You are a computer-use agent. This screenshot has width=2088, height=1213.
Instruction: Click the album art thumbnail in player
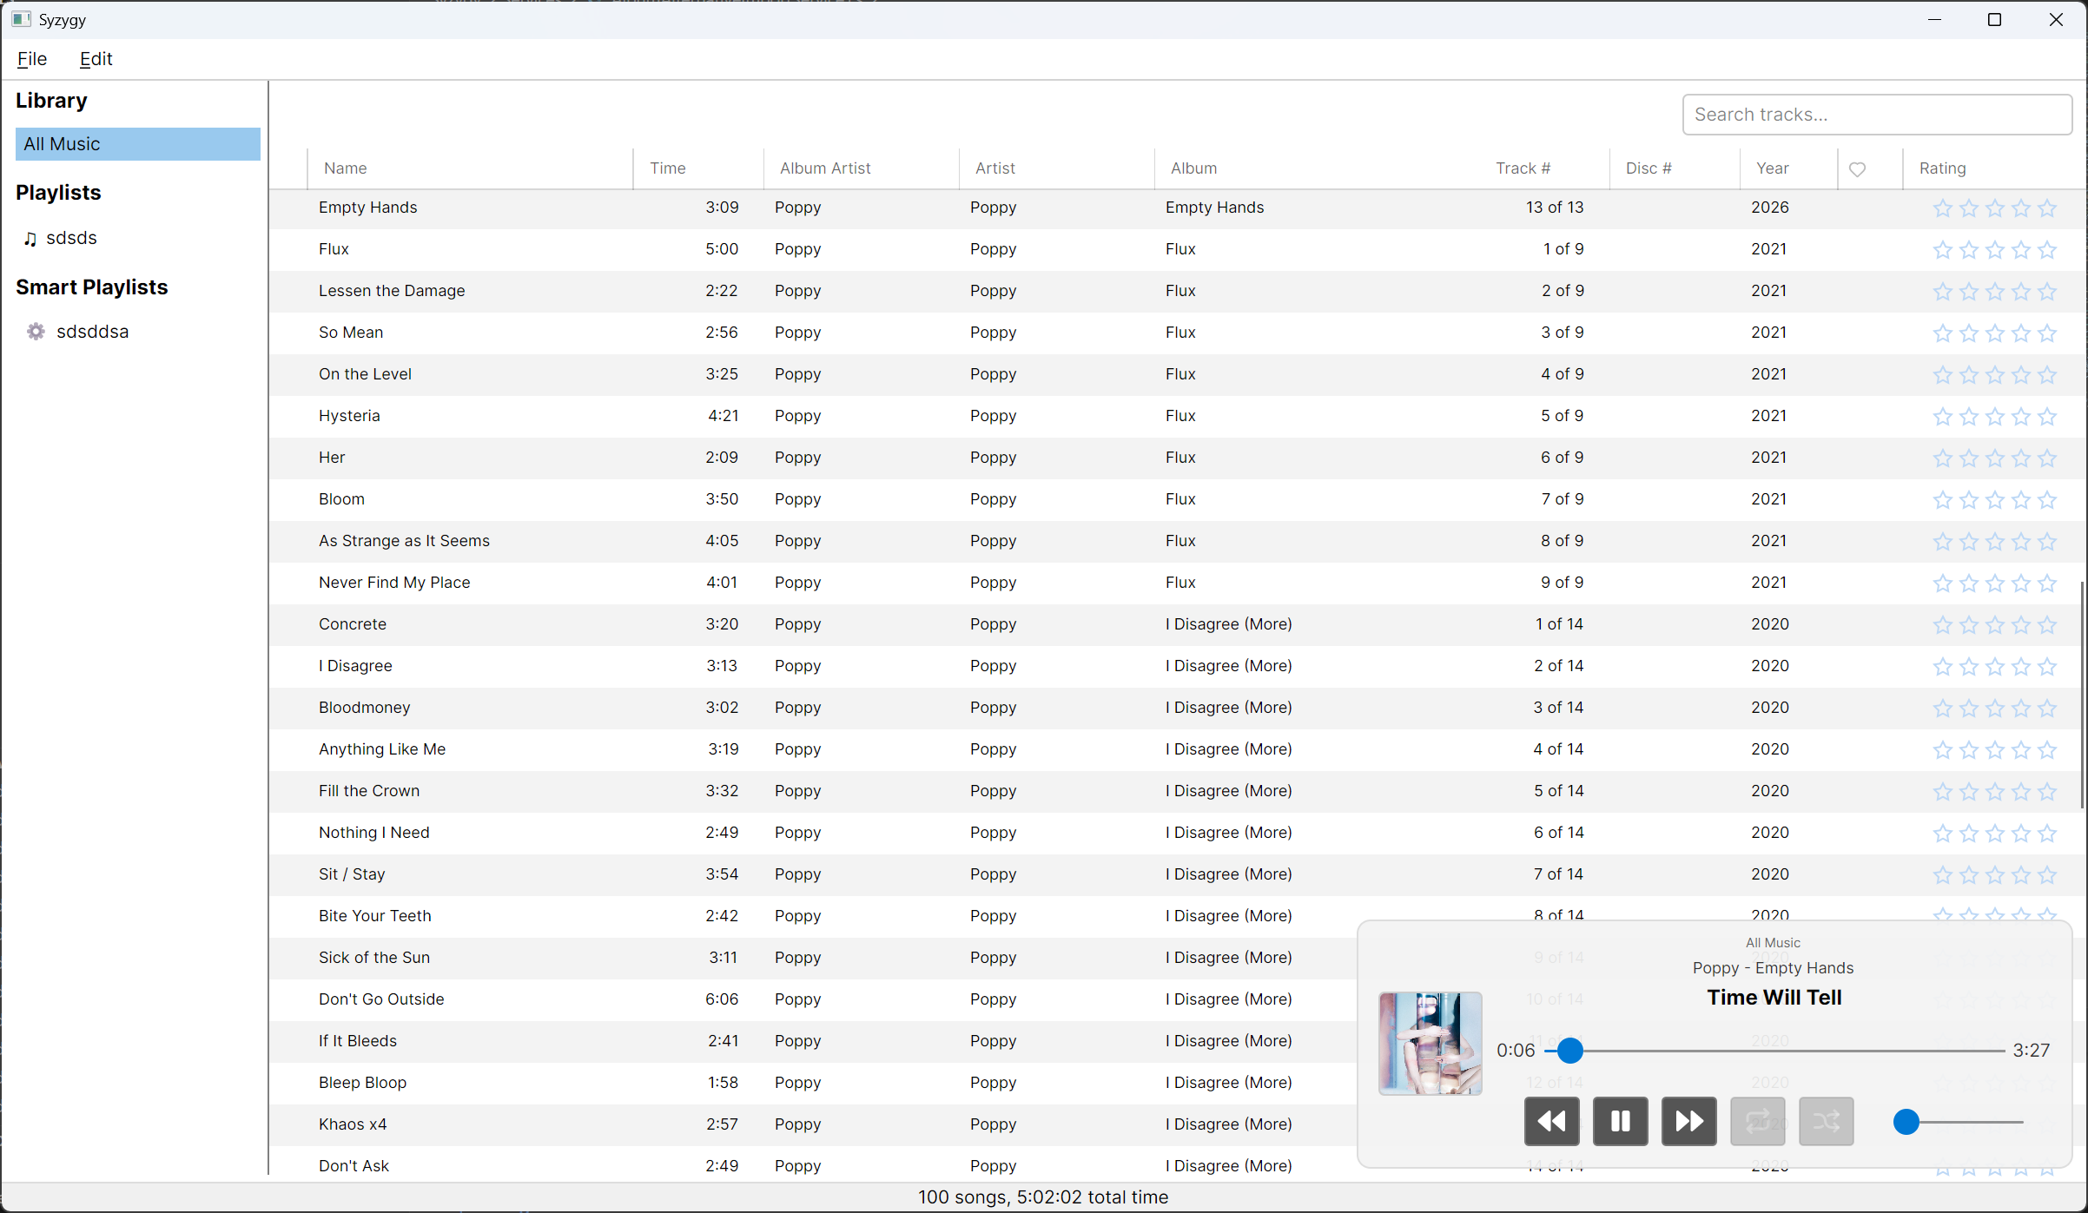coord(1431,1043)
